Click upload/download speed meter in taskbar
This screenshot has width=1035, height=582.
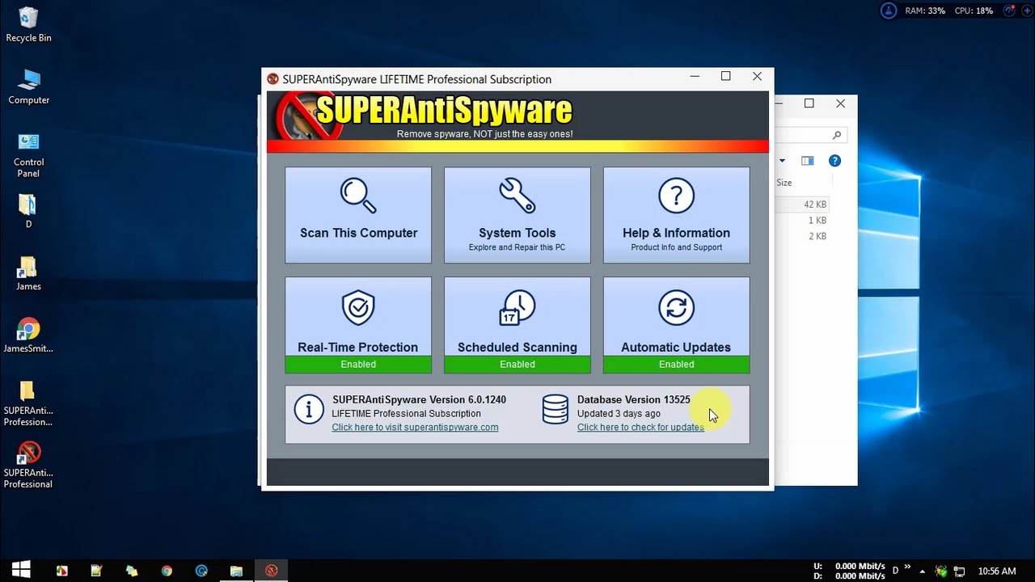(x=849, y=571)
